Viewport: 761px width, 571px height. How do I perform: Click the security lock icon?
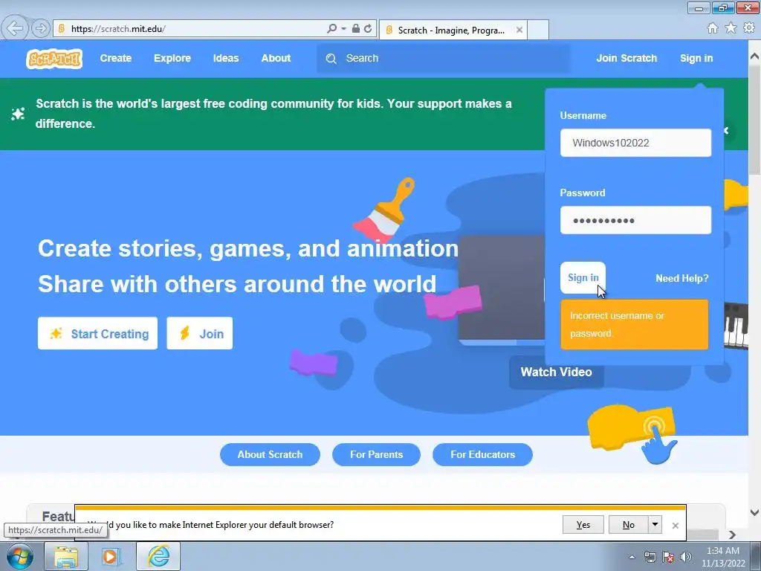pos(356,29)
